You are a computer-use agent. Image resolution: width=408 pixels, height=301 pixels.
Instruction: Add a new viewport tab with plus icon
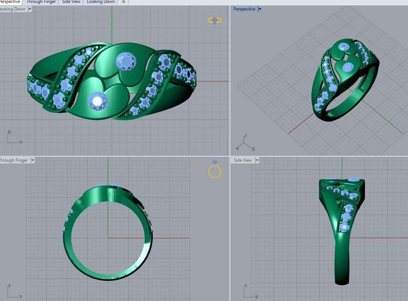(x=123, y=2)
